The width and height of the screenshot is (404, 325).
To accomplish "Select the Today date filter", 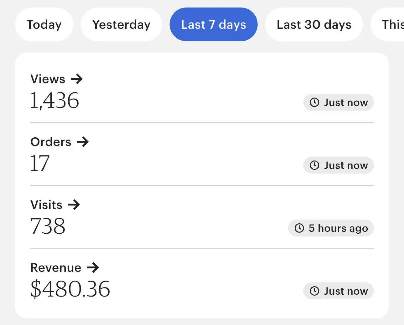I will point(44,24).
